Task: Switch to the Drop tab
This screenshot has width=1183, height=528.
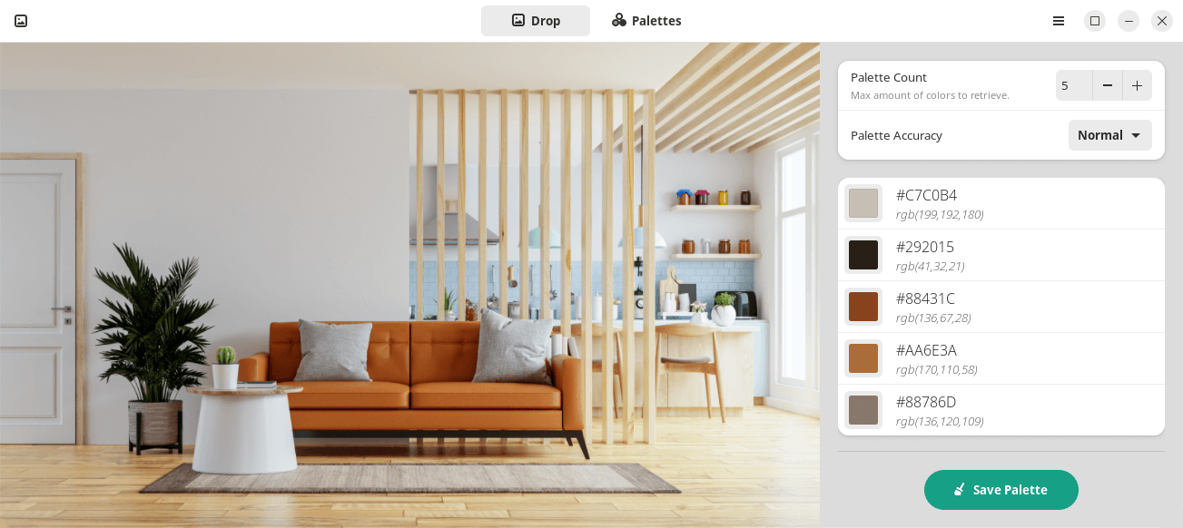Action: coord(536,21)
